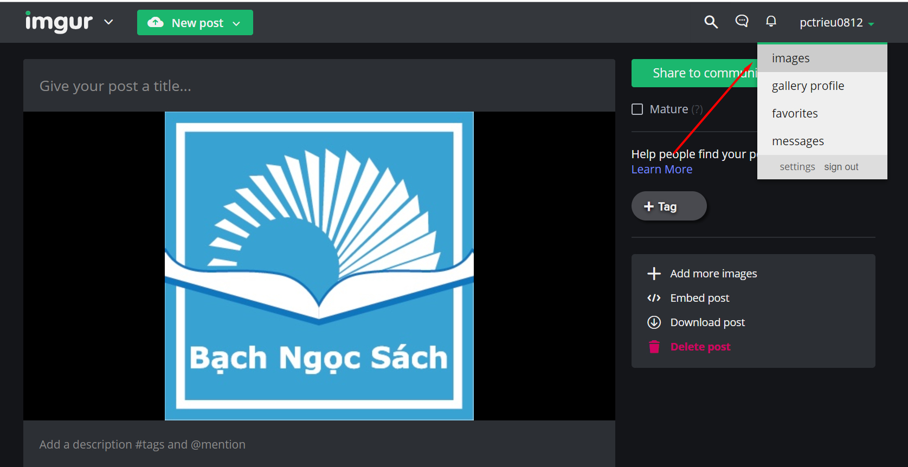Expand the dropdown chevron beside Imgur logo
Screen dimensions: 908x467
(x=108, y=22)
